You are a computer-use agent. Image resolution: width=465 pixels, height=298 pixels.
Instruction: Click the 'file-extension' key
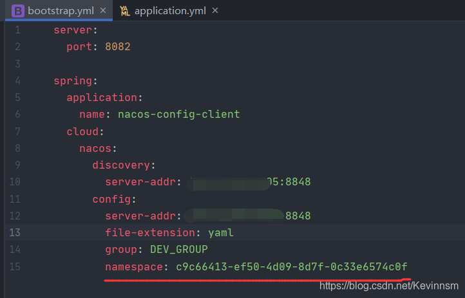pyautogui.click(x=150, y=233)
